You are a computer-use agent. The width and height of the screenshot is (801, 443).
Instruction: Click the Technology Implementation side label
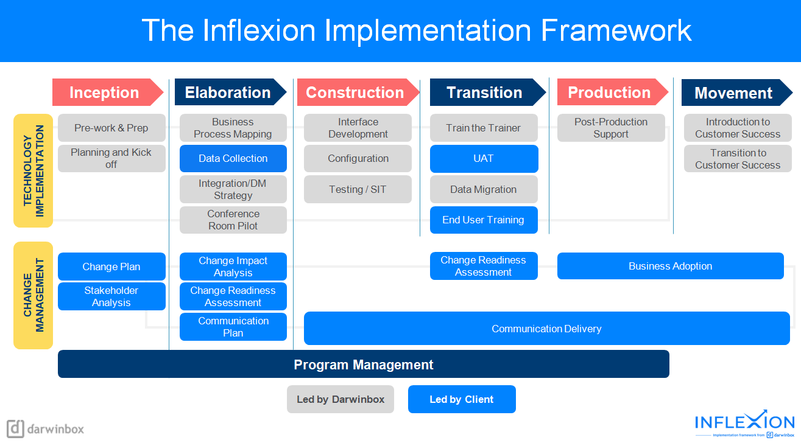[x=34, y=170]
